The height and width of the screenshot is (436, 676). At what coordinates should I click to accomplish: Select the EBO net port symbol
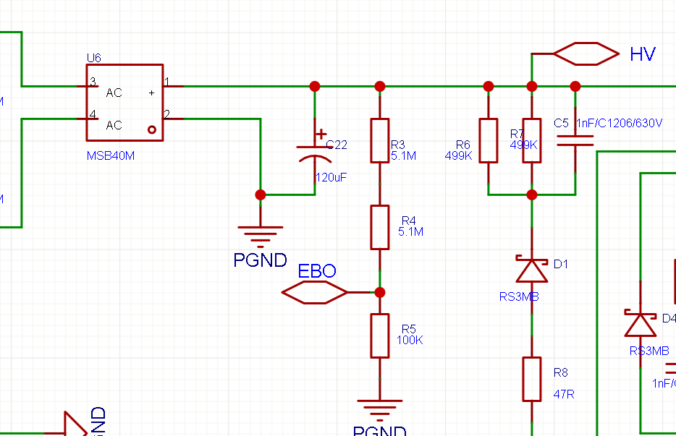[x=315, y=292]
